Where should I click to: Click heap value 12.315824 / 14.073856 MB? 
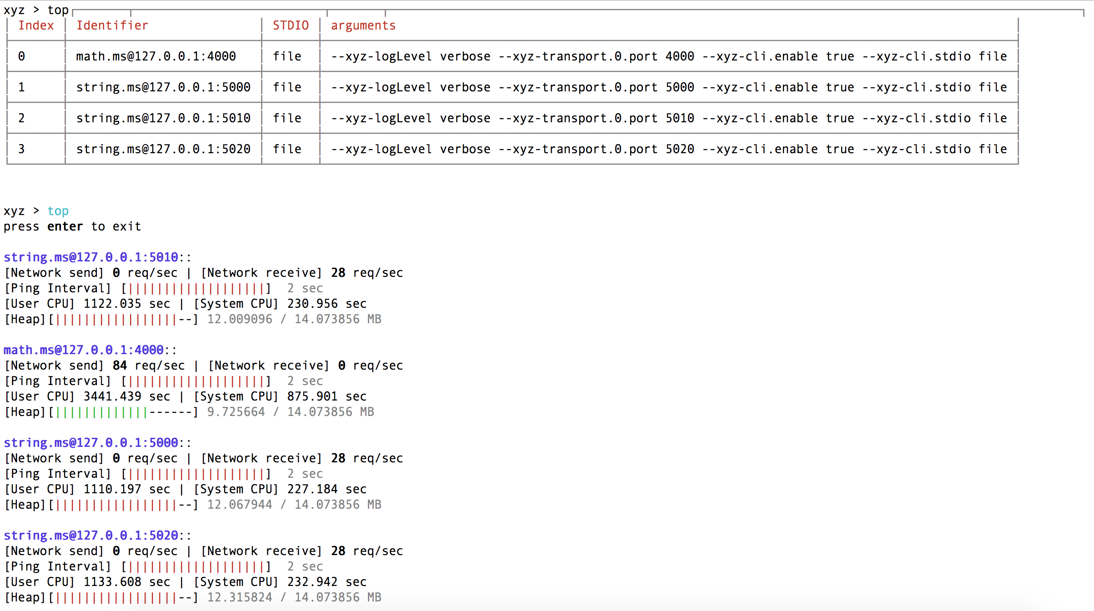click(294, 597)
